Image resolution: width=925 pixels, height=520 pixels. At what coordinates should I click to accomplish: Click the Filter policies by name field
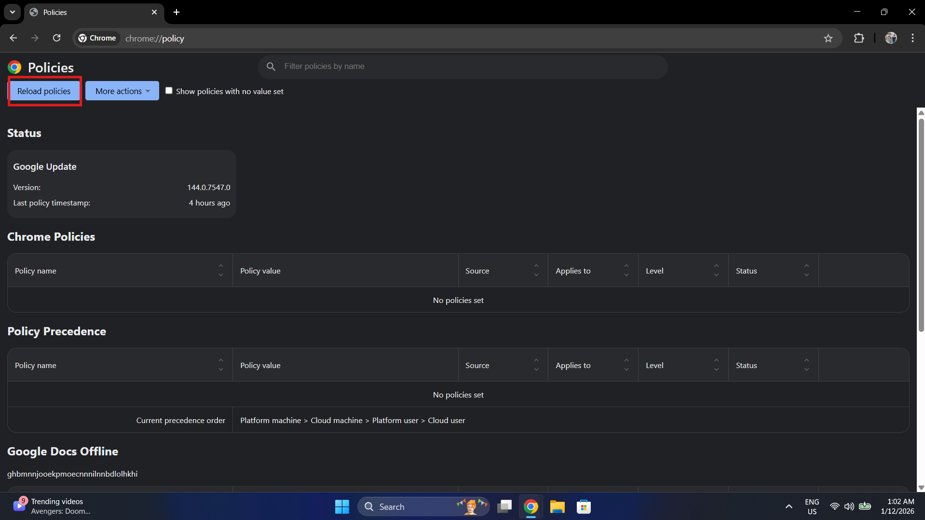tap(463, 67)
